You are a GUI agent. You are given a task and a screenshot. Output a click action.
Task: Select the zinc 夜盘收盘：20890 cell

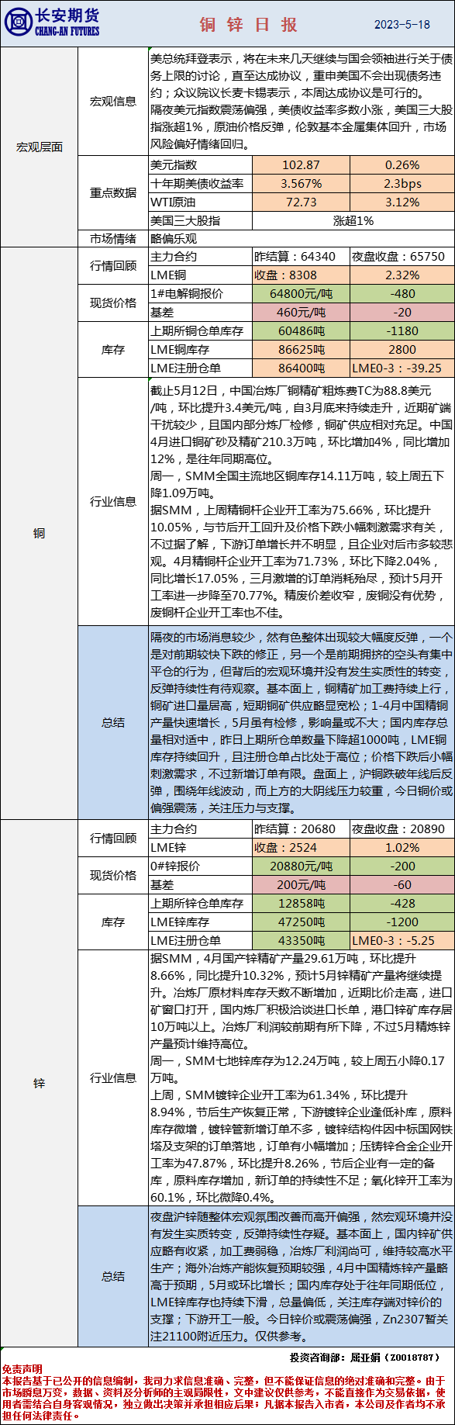coord(402,828)
